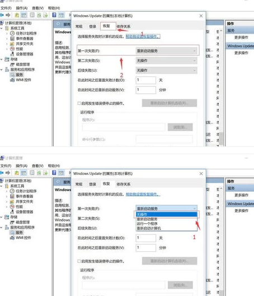
Task: Click 更多操作 under 服务 in bottom screenshot Actions pane
Action: (x=241, y=195)
